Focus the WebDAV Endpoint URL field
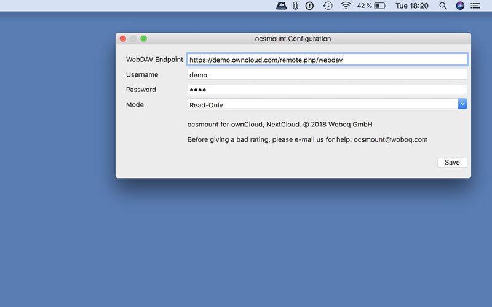492x307 pixels. coord(327,60)
